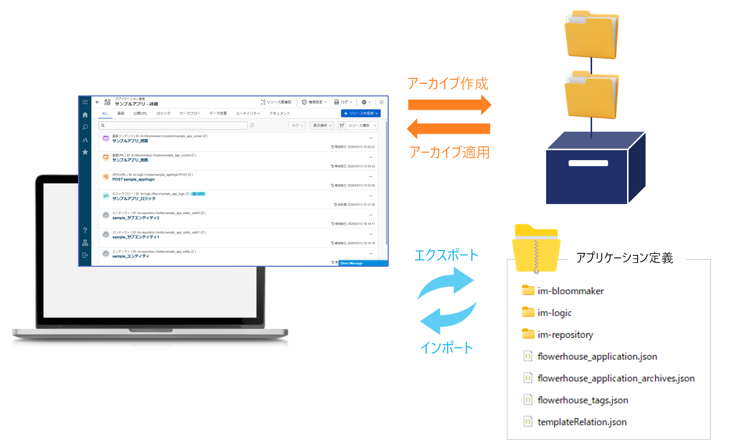Click the リソースを追加 button
Screen dimensions: 729x443
click(361, 113)
